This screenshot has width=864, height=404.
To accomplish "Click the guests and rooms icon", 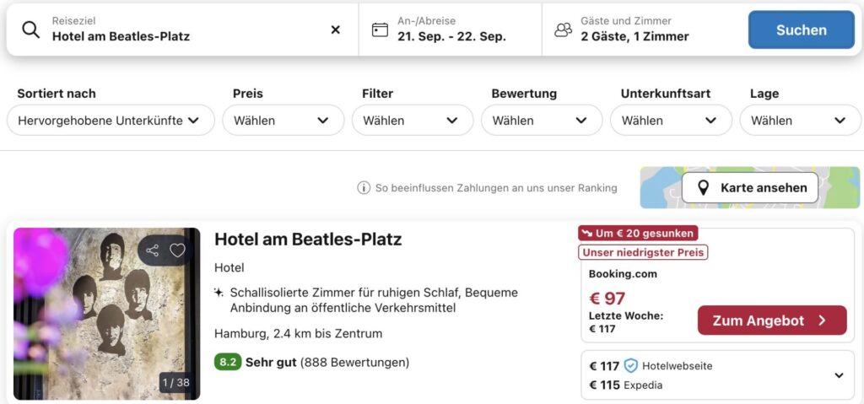I will 563,30.
